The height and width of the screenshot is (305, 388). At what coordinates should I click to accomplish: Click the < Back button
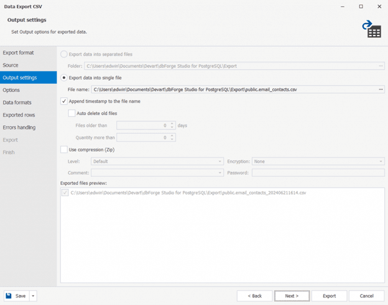pos(254,296)
